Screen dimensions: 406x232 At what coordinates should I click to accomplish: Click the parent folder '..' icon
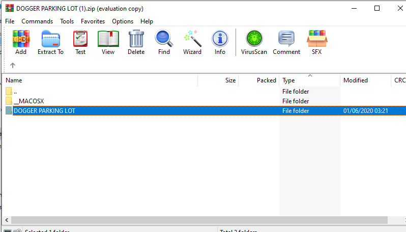(x=9, y=91)
